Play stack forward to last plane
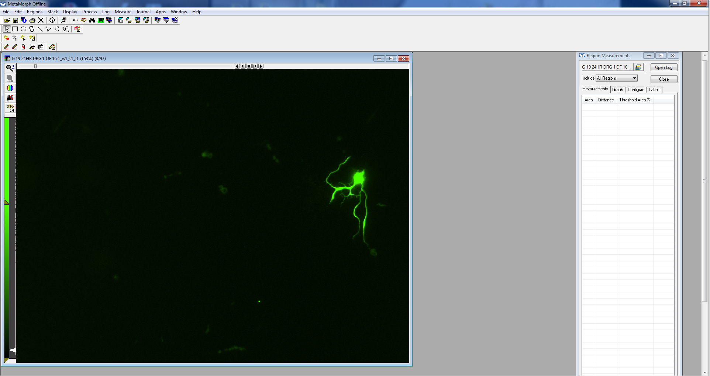The width and height of the screenshot is (710, 376). pyautogui.click(x=261, y=66)
